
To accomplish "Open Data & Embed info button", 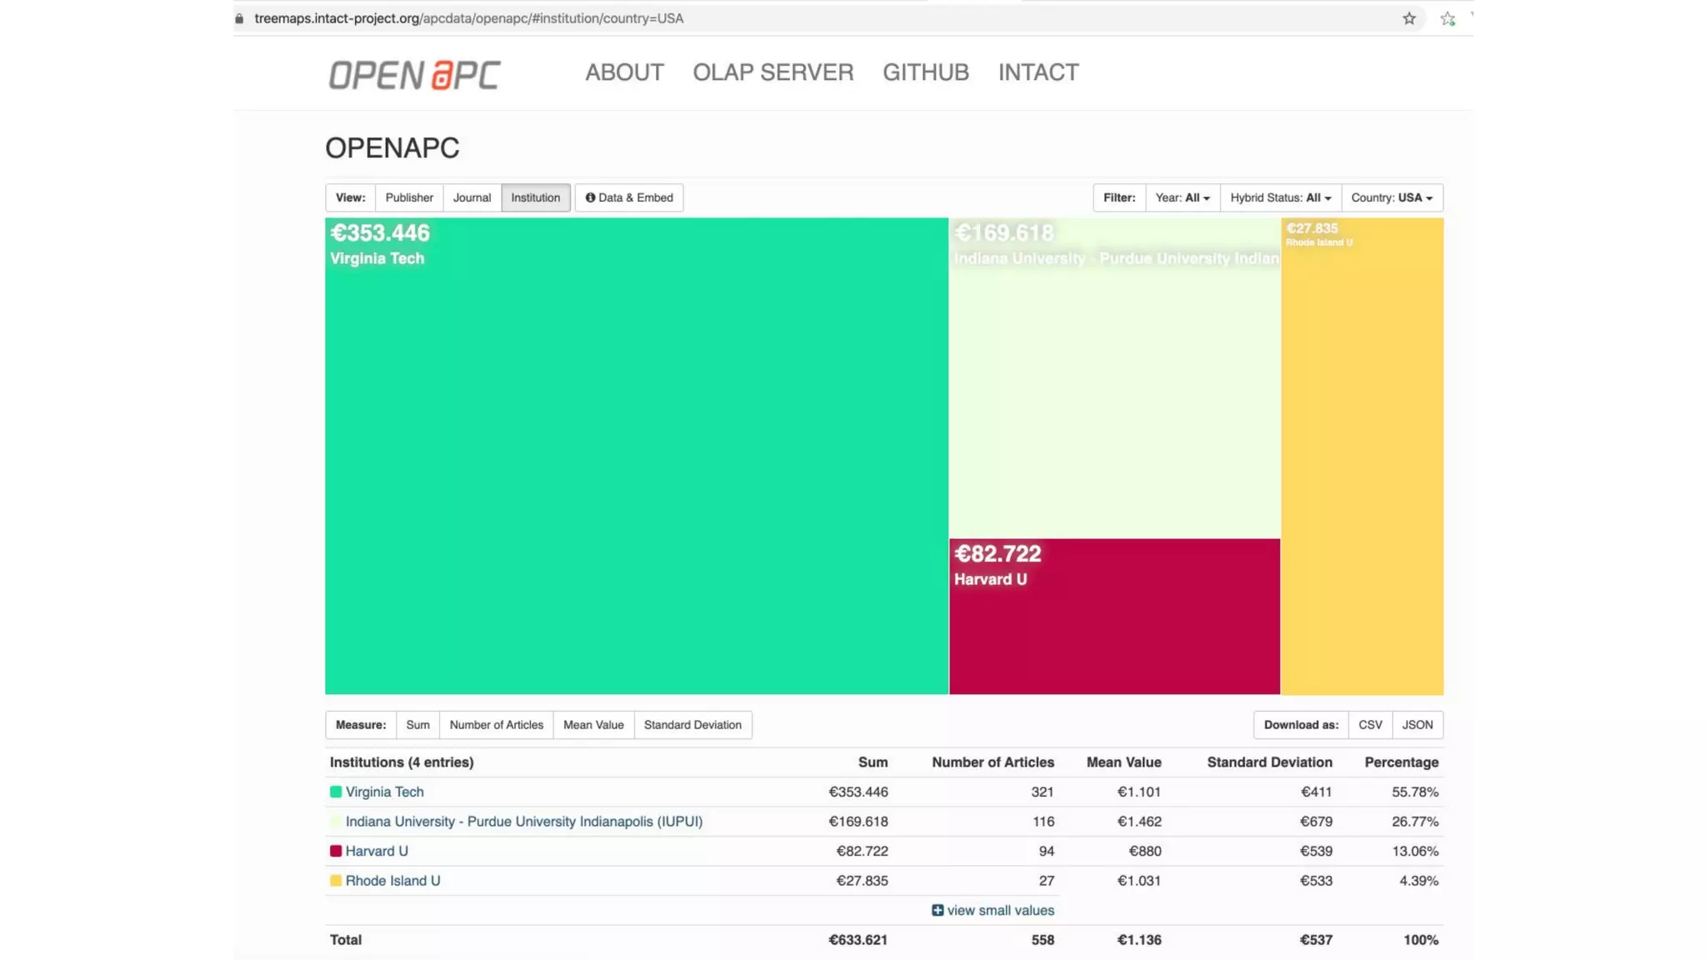I will (629, 197).
